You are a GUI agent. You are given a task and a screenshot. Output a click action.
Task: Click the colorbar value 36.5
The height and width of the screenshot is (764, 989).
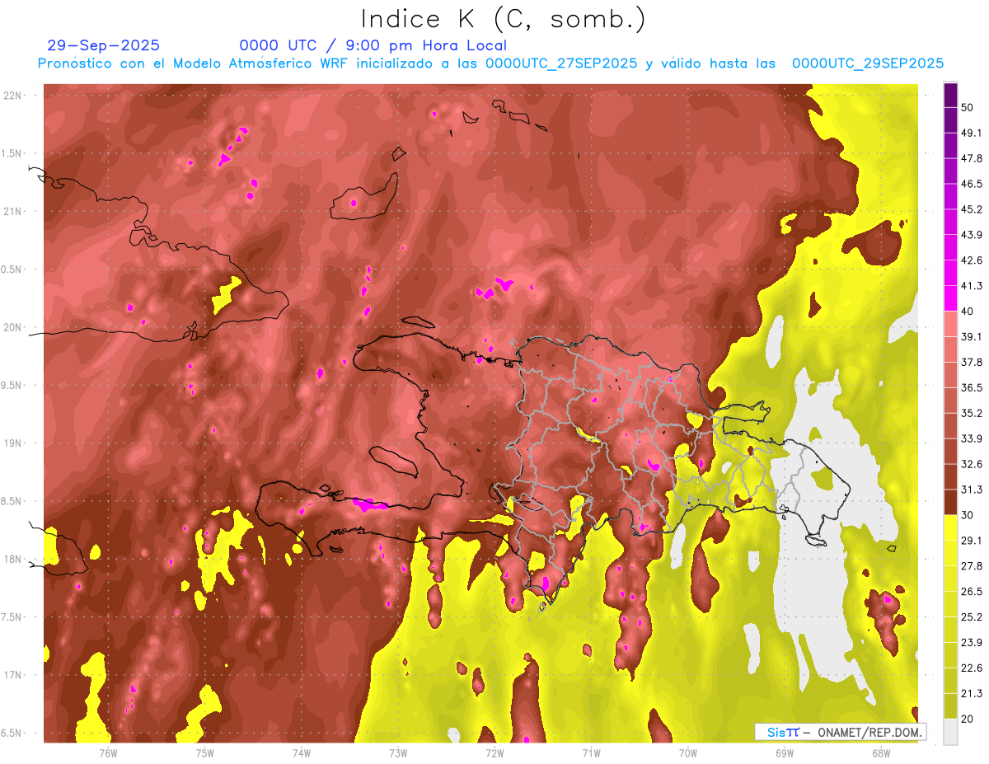(x=972, y=387)
